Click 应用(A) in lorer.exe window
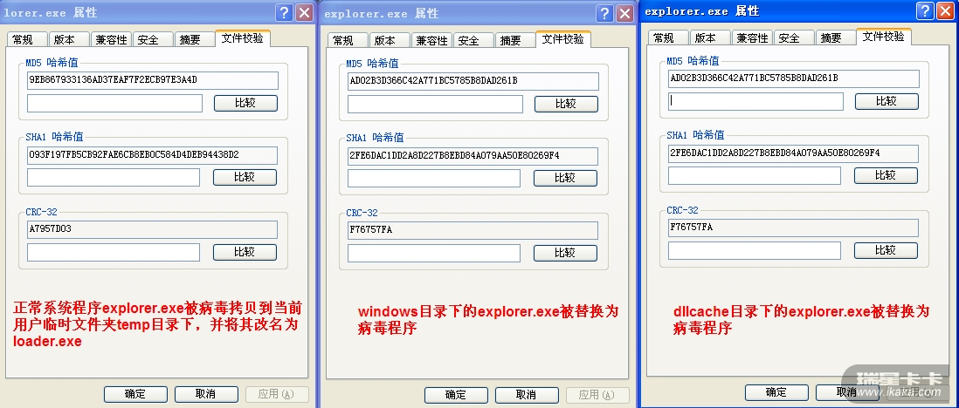Image resolution: width=959 pixels, height=408 pixels. 277,395
